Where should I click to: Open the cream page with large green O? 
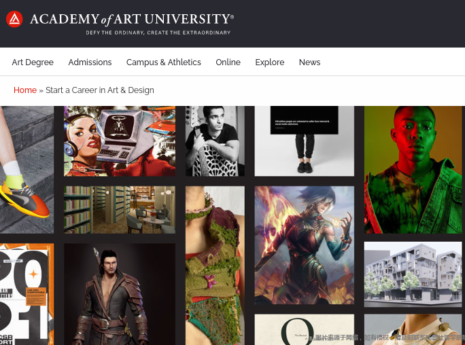pyautogui.click(x=305, y=329)
